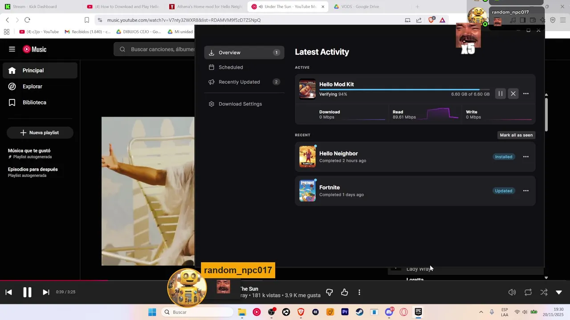Viewport: 570px width, 320px height.
Task: Toggle repeat mode in player
Action: pyautogui.click(x=528, y=292)
